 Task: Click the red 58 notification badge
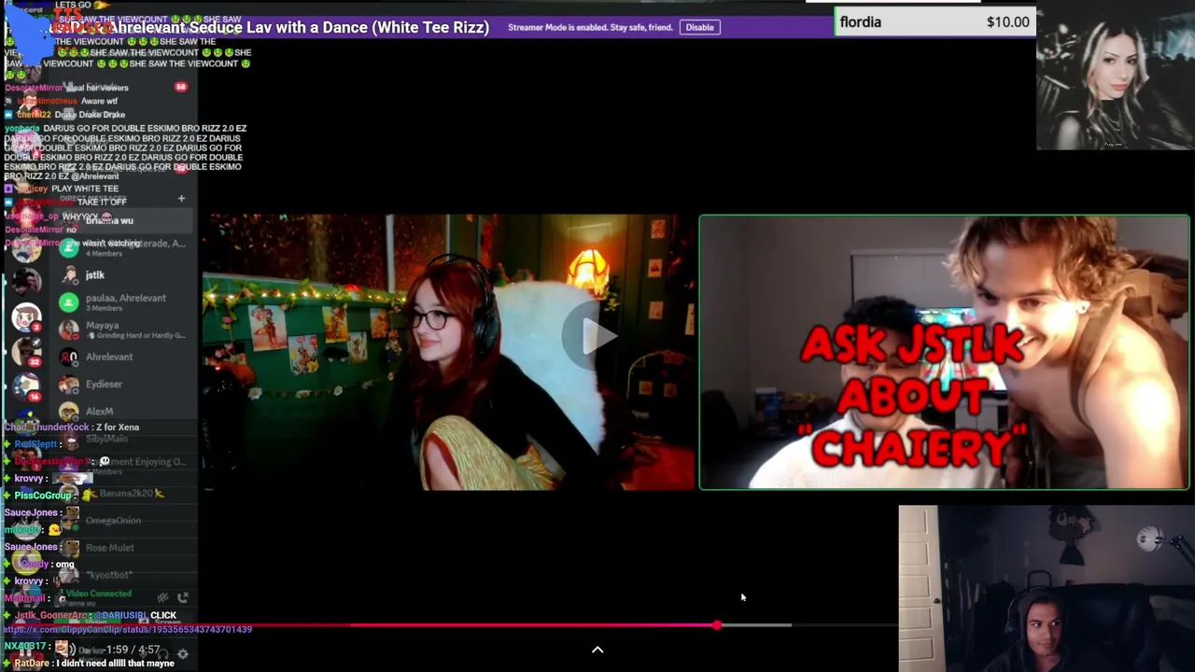coord(180,87)
